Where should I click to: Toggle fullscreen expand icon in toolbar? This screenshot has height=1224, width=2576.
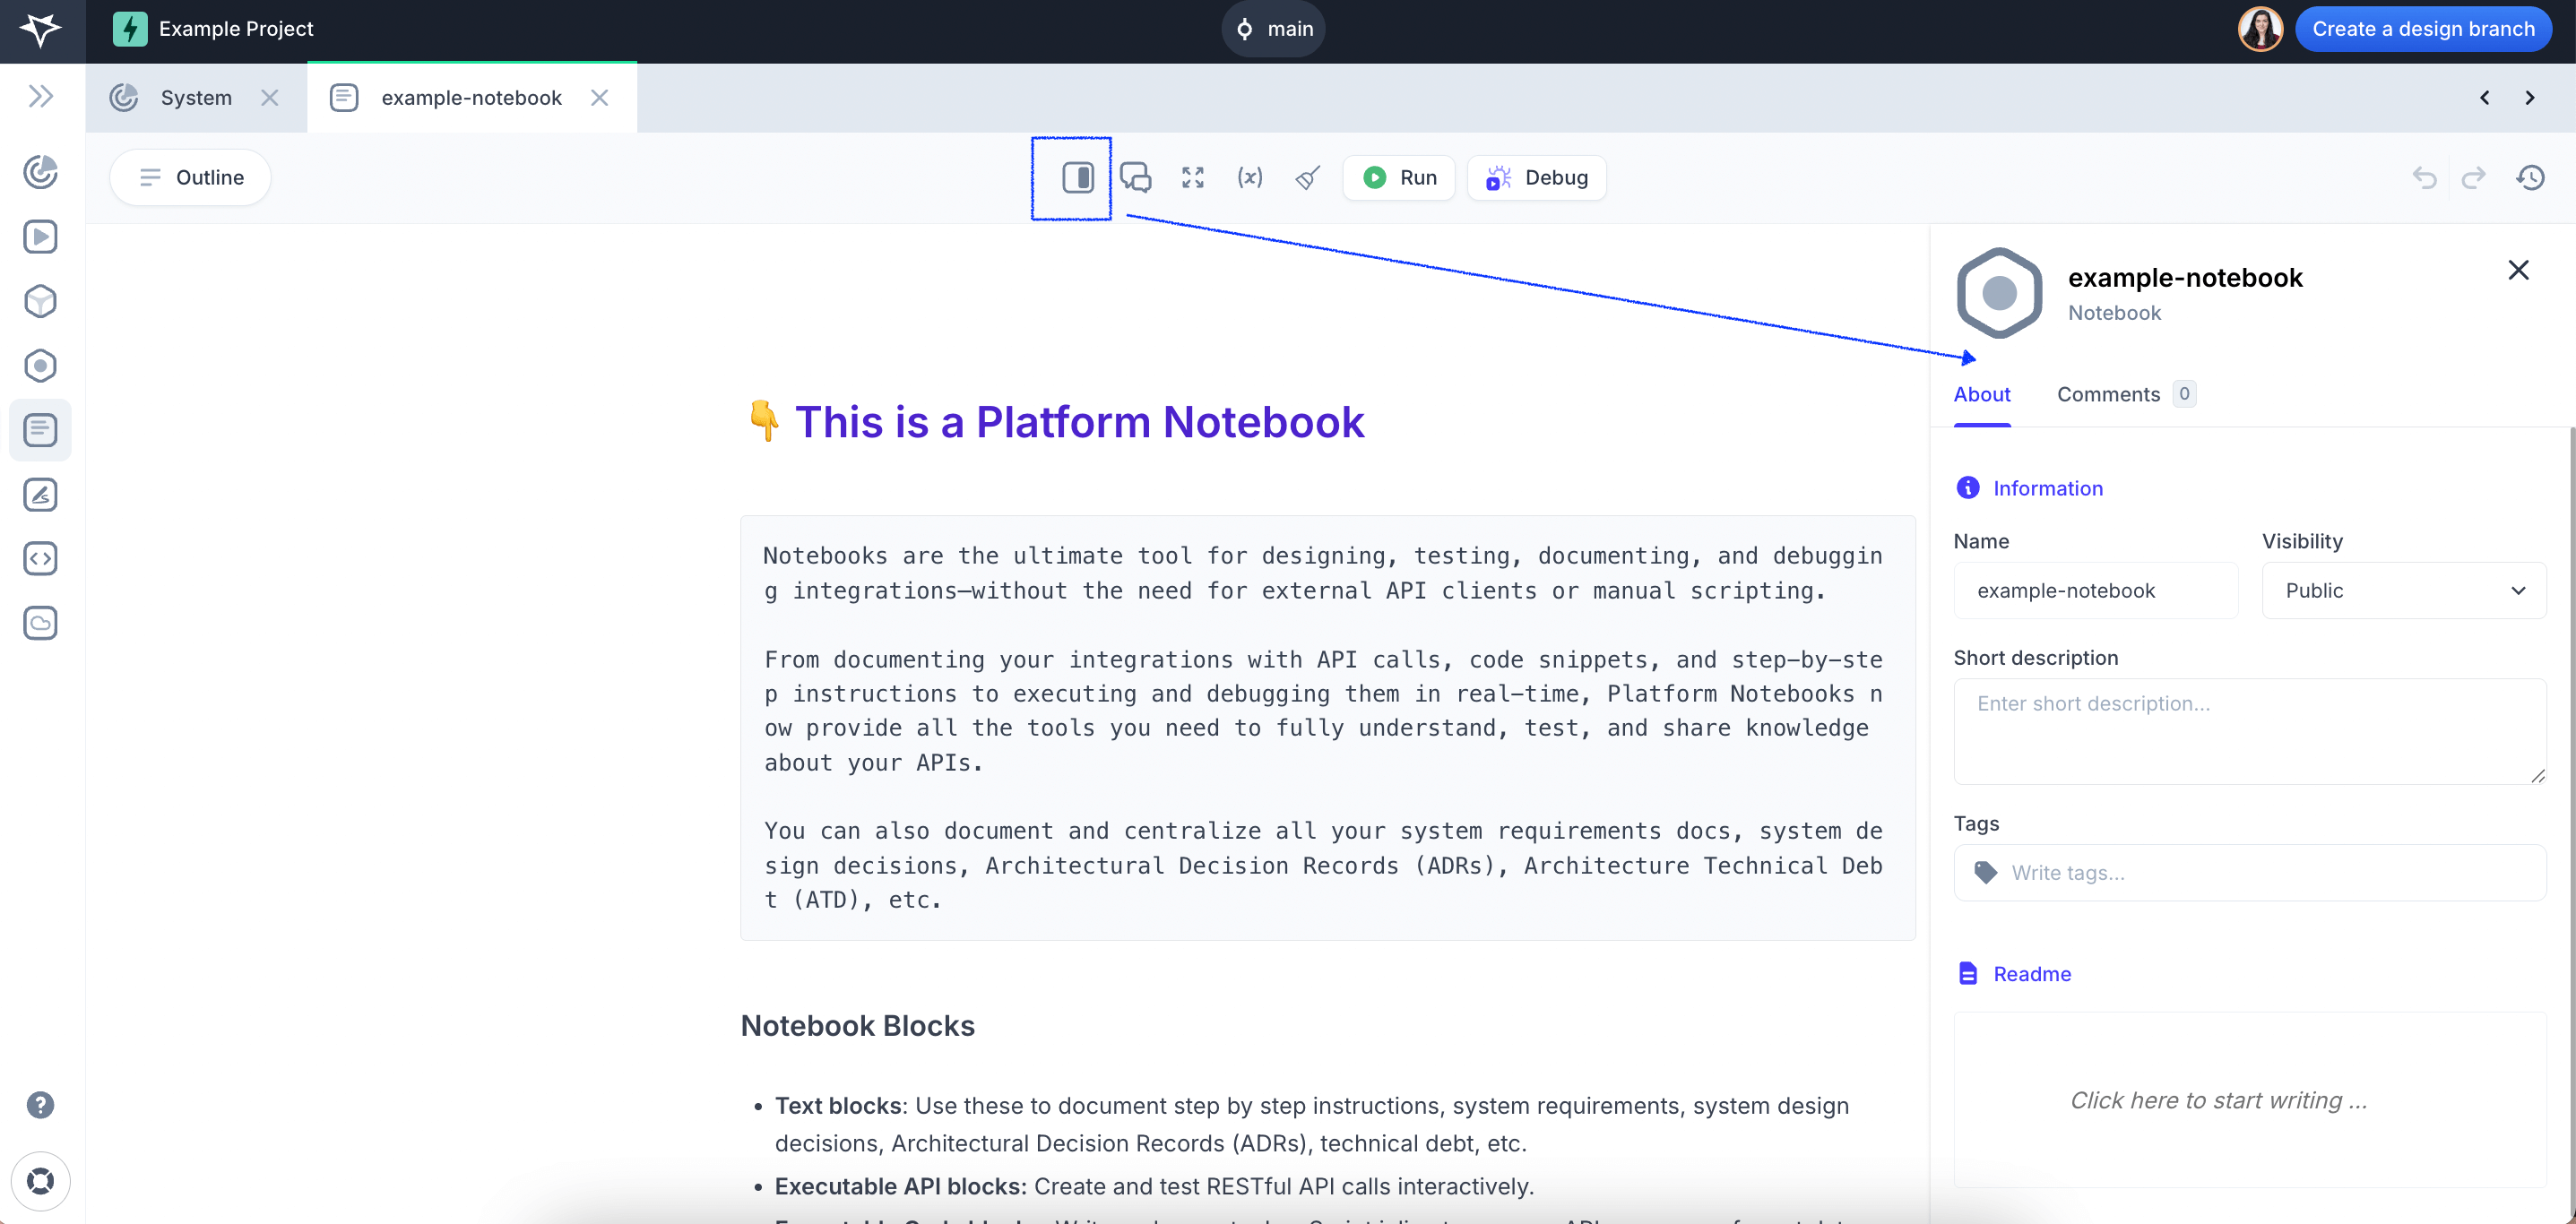point(1192,178)
